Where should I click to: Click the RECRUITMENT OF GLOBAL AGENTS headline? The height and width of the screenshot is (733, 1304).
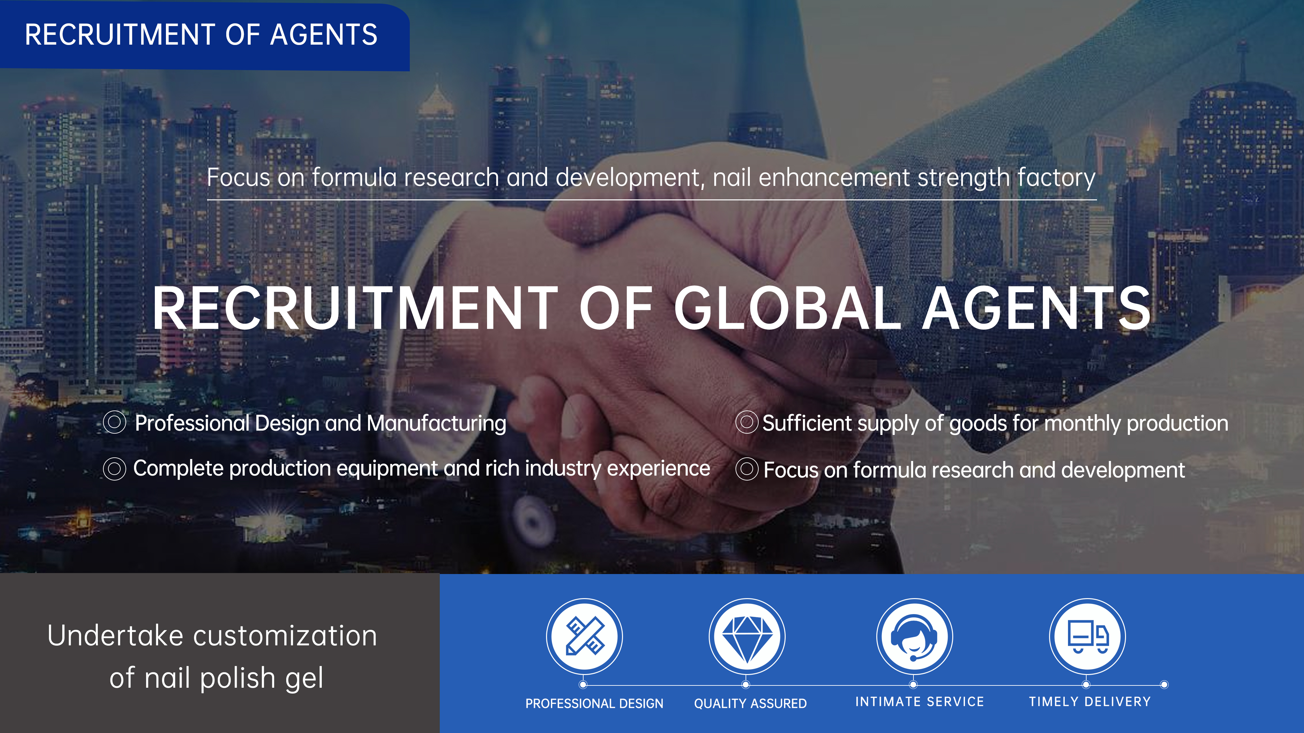coord(651,308)
